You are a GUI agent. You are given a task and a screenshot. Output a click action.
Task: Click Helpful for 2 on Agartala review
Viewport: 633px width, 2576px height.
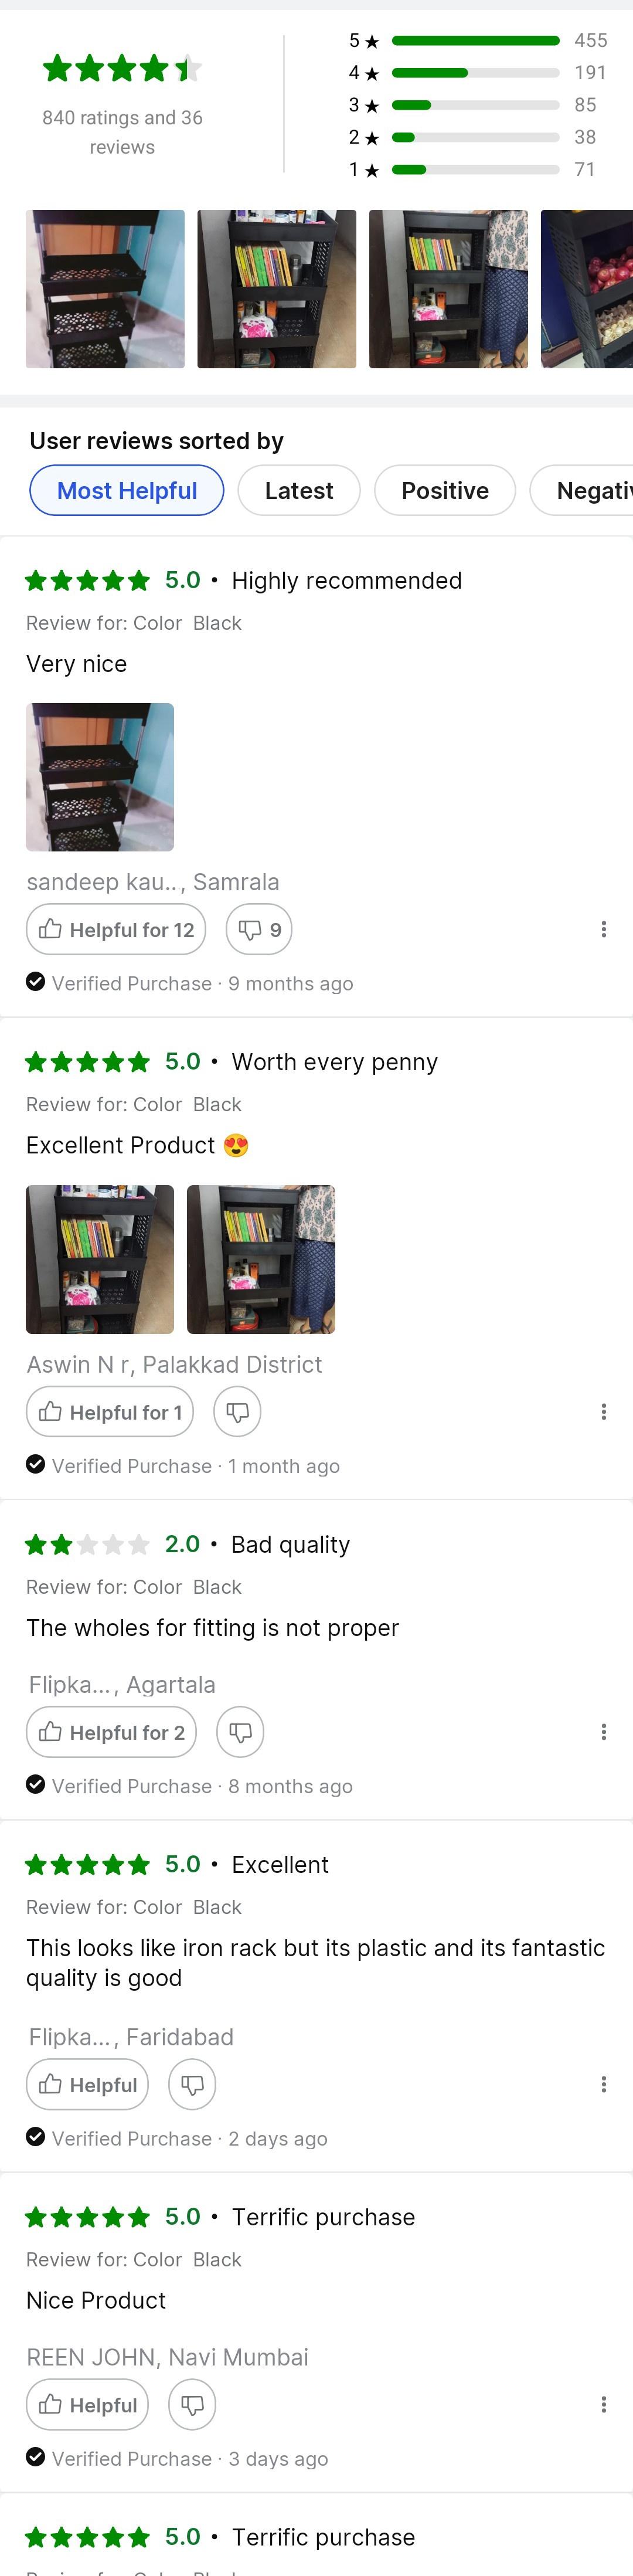point(112,1731)
